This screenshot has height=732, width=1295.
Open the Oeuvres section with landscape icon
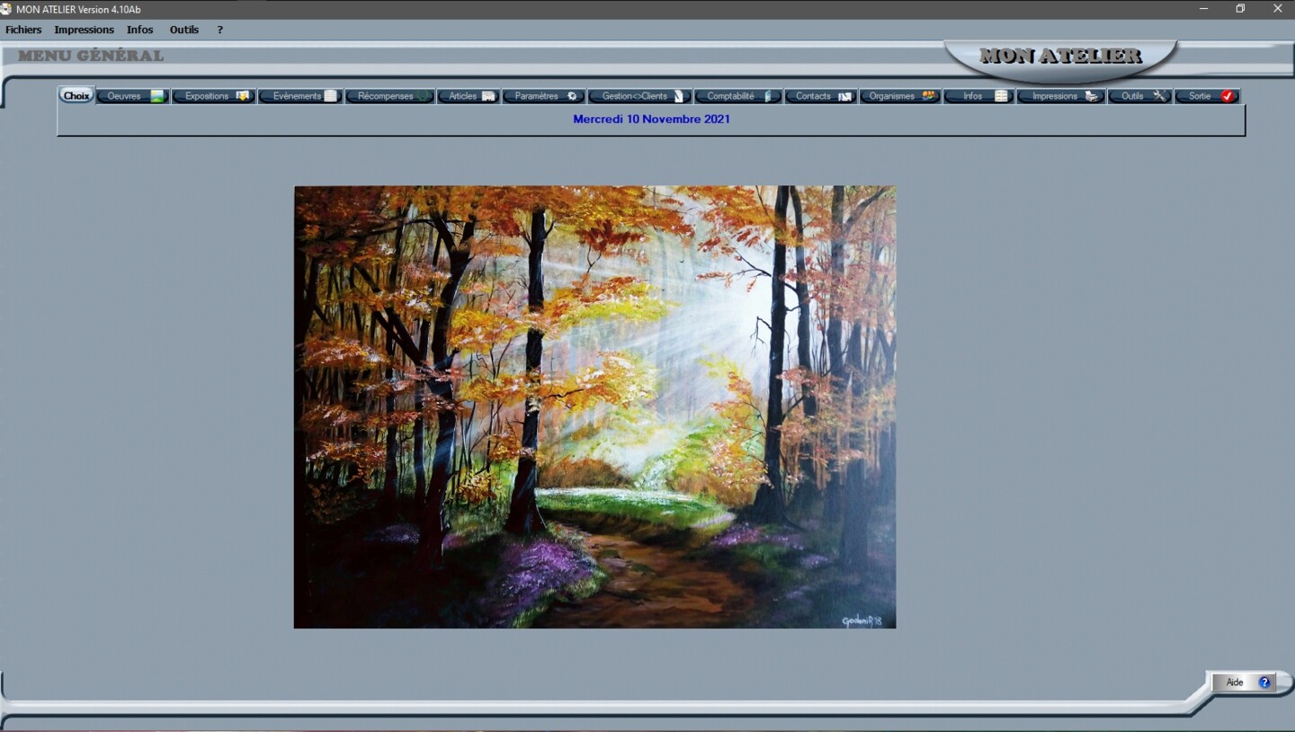[x=133, y=96]
